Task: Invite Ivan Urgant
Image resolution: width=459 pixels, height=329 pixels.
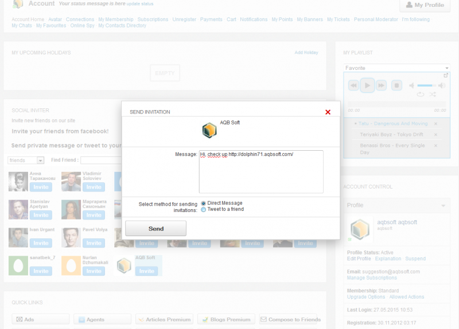Action: click(x=41, y=243)
